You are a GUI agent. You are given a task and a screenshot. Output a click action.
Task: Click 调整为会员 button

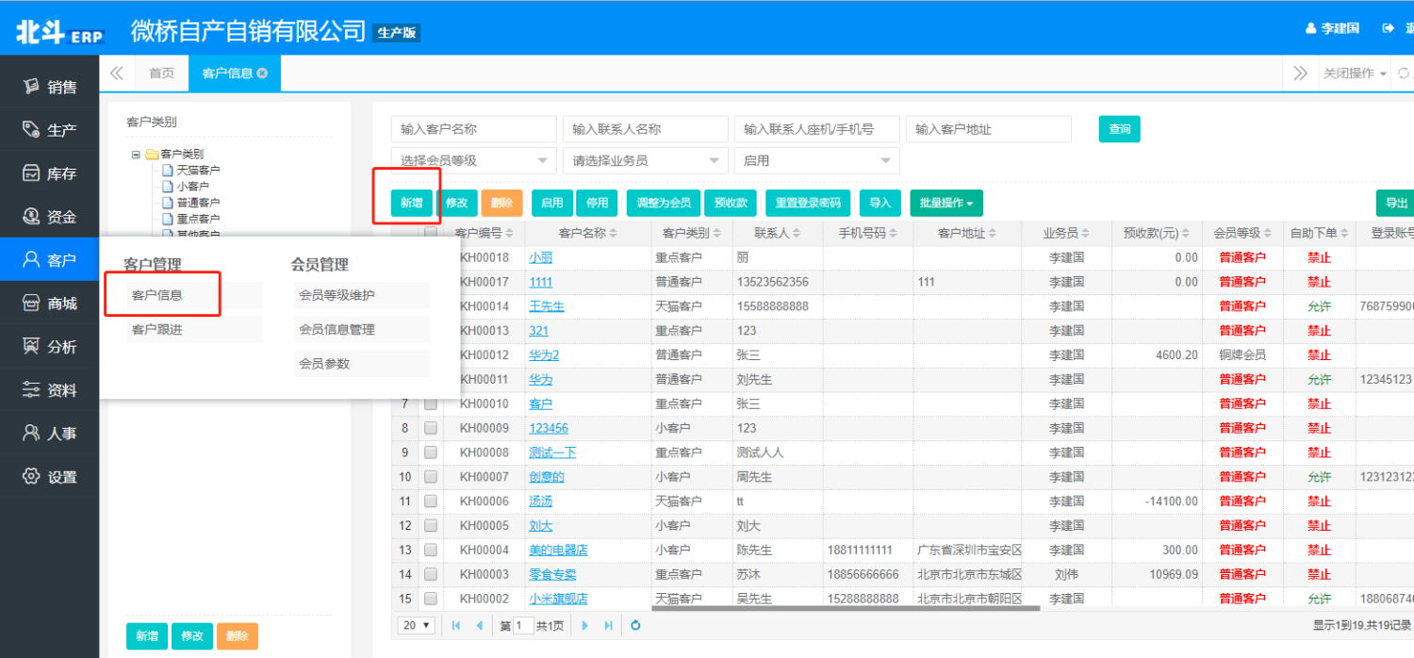pos(664,203)
